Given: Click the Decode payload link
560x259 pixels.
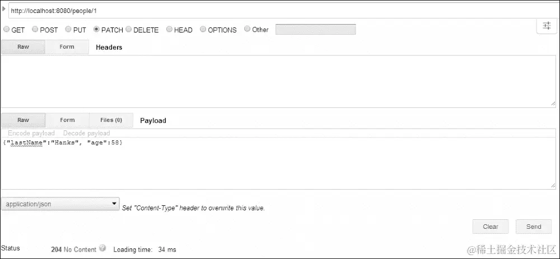Looking at the screenshot, I should click(x=86, y=133).
